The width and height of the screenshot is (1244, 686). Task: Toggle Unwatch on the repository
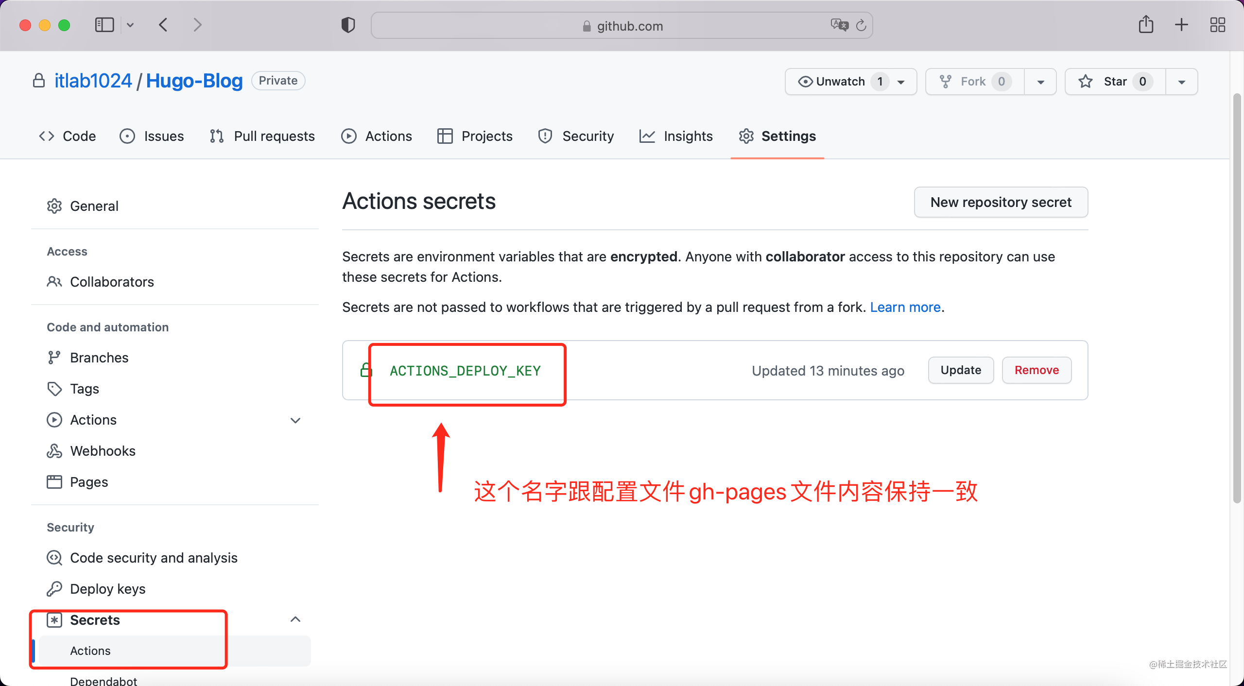point(832,82)
